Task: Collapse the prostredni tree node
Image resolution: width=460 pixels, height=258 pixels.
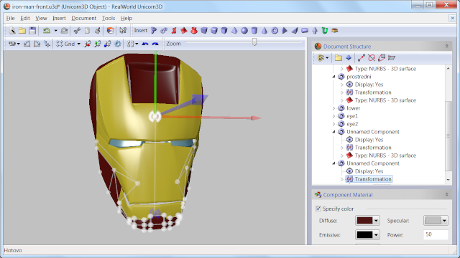Action: (333, 77)
